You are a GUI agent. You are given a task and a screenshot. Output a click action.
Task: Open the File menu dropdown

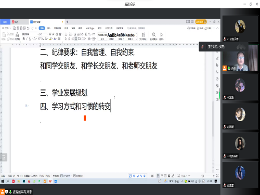[6, 28]
